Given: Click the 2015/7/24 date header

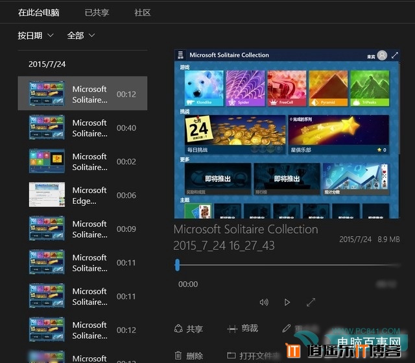Looking at the screenshot, I should tap(47, 64).
